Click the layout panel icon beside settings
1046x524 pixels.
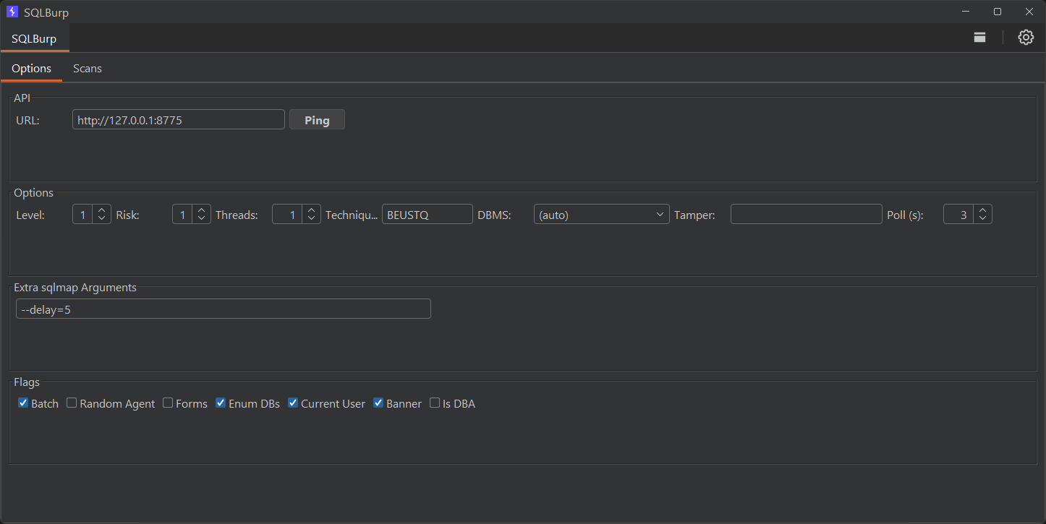979,38
